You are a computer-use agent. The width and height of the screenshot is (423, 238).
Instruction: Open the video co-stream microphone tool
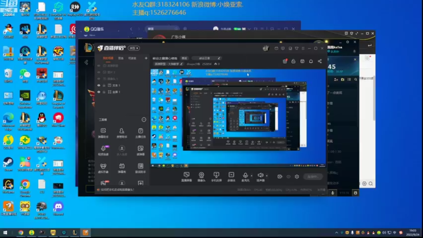coord(103,151)
